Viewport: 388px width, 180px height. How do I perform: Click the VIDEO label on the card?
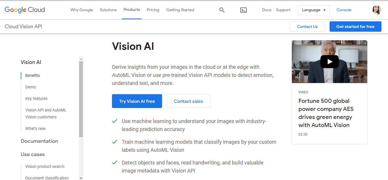pos(303,92)
